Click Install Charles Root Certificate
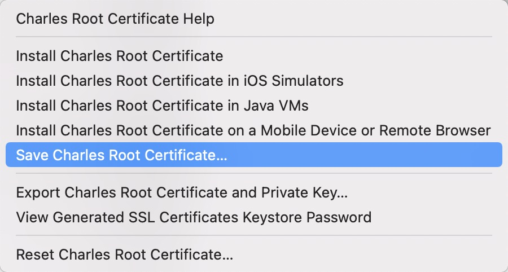Screen dimensions: 508x272 (x=120, y=56)
